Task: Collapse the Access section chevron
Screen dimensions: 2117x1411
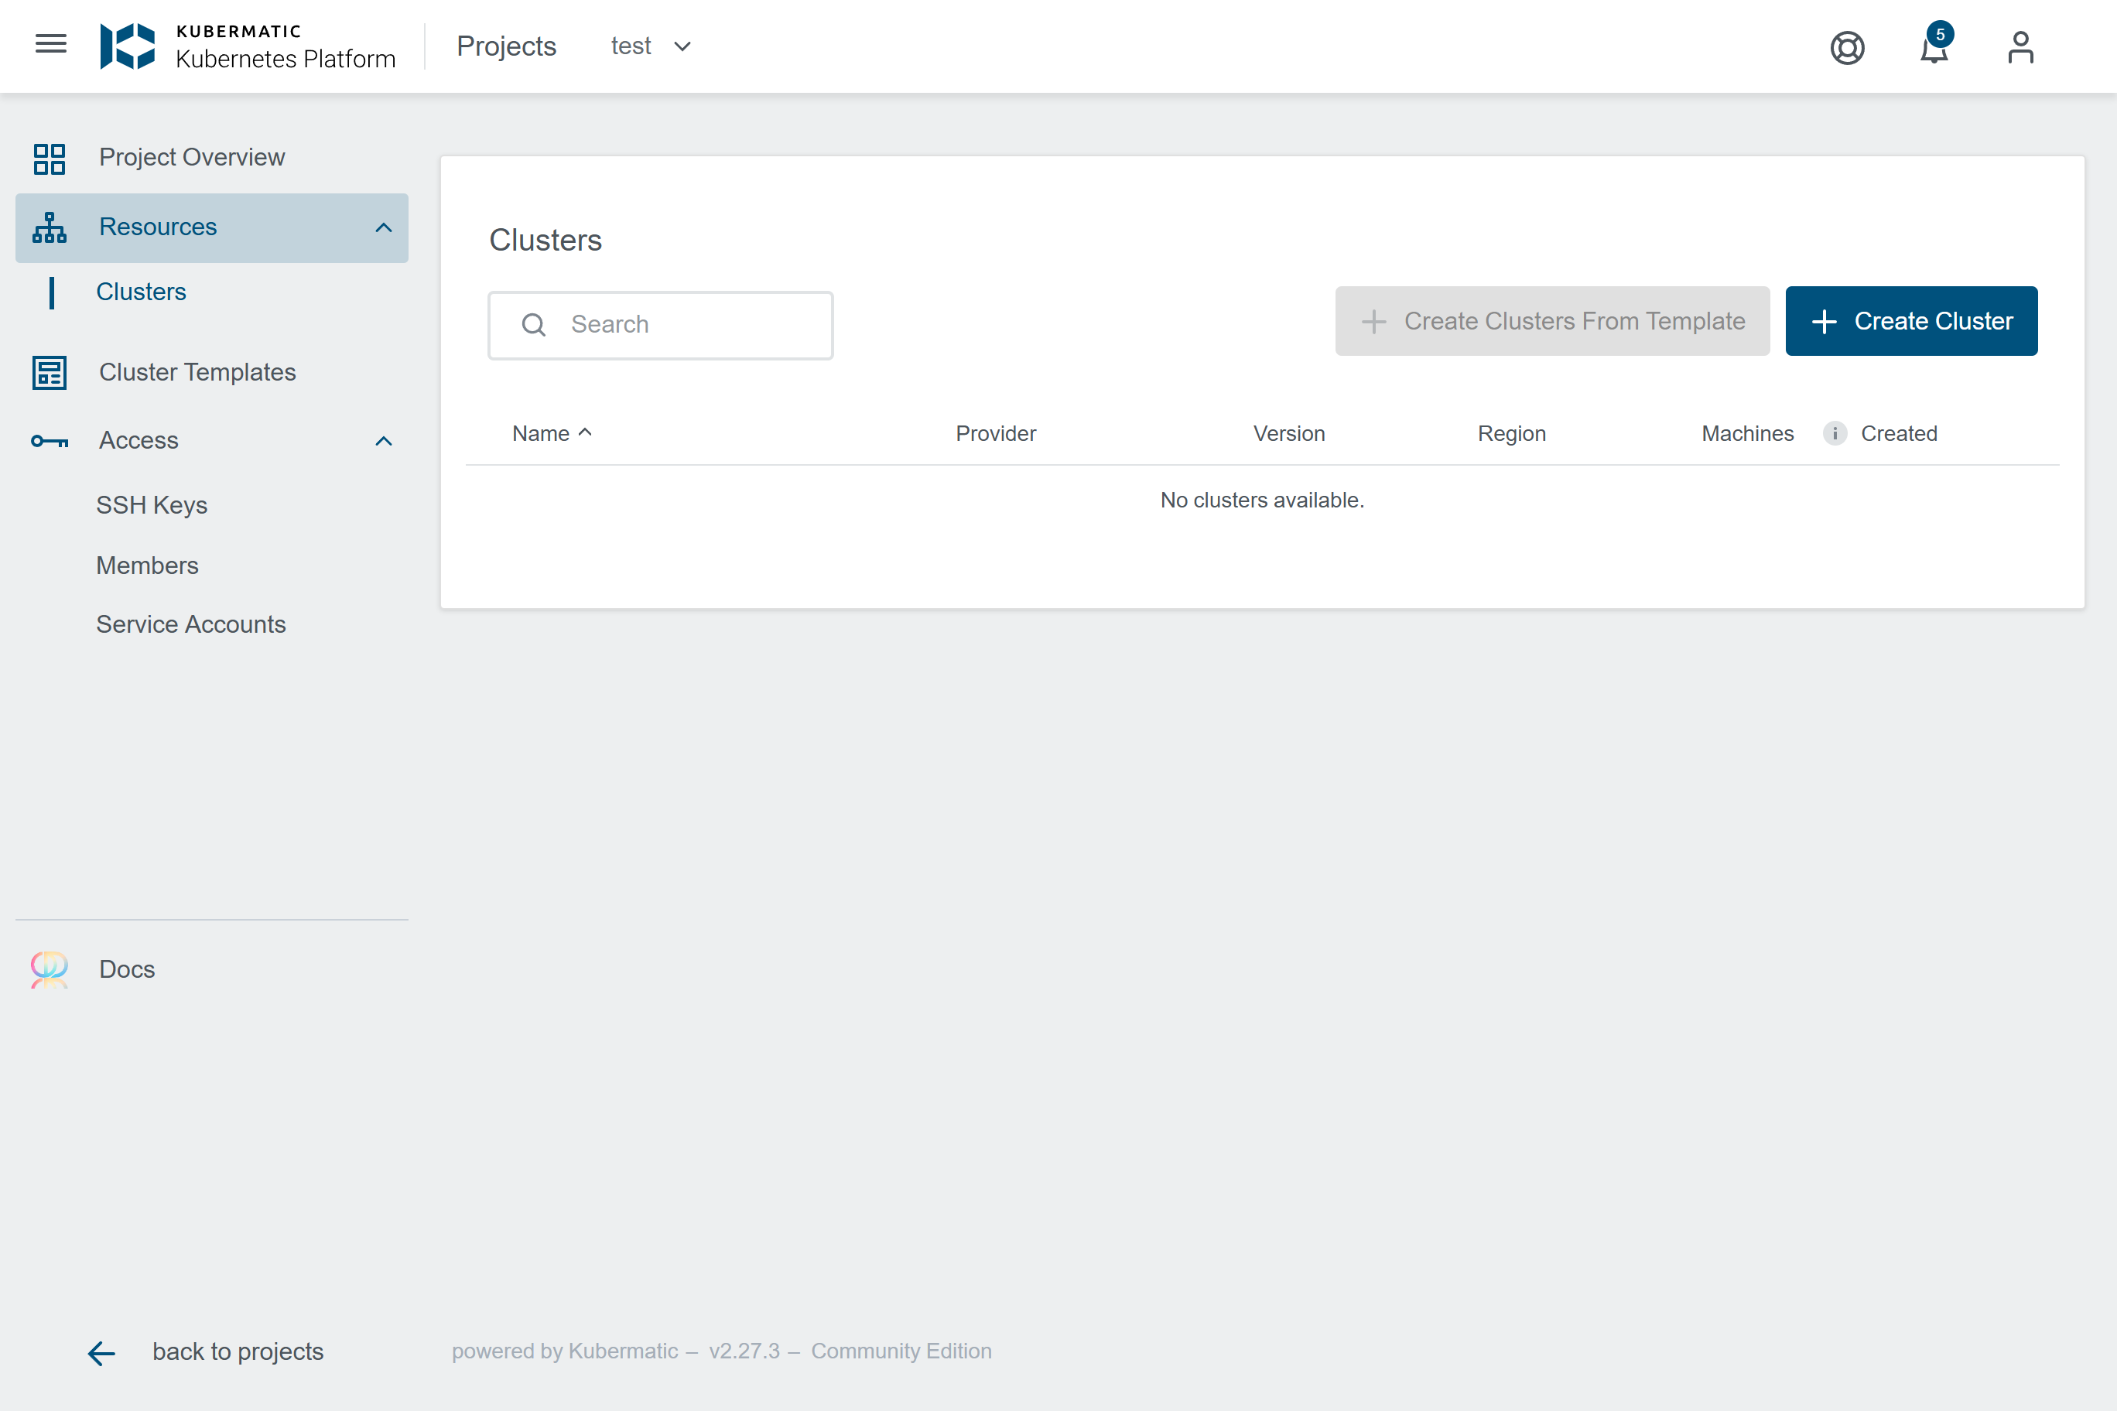Action: [384, 441]
